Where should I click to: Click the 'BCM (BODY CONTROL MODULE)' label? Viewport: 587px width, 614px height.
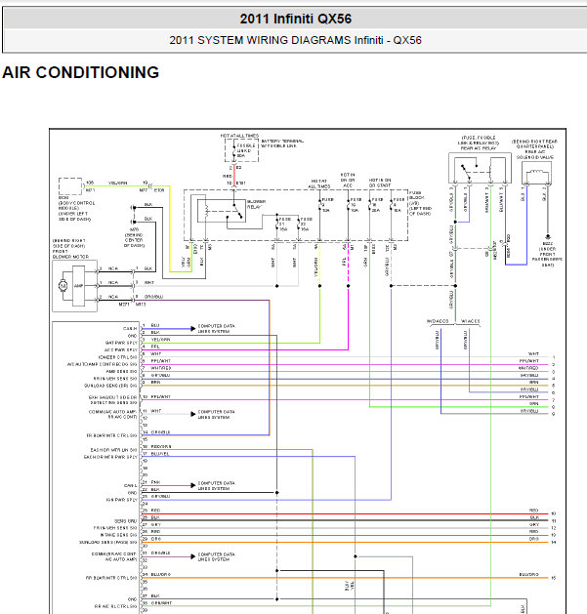tap(77, 208)
